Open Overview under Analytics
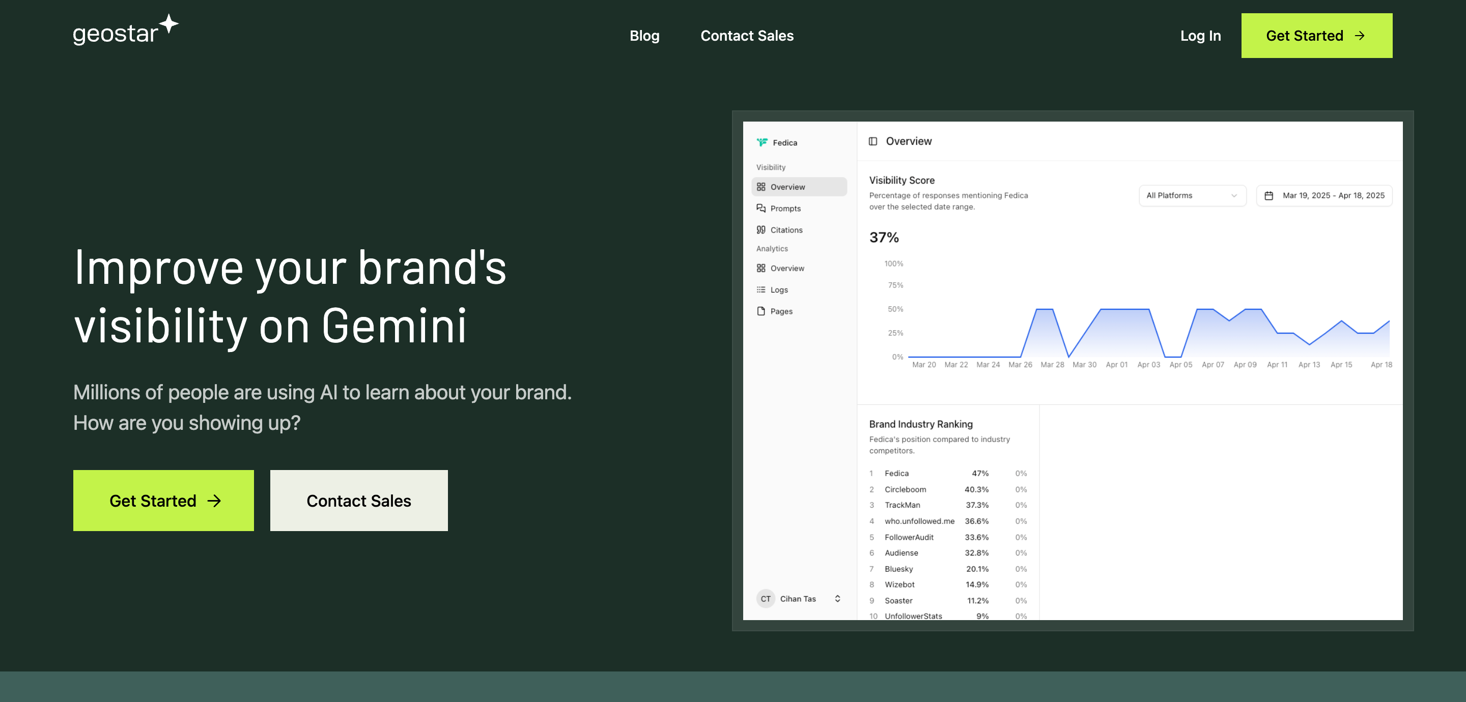1466x702 pixels. 799,268
